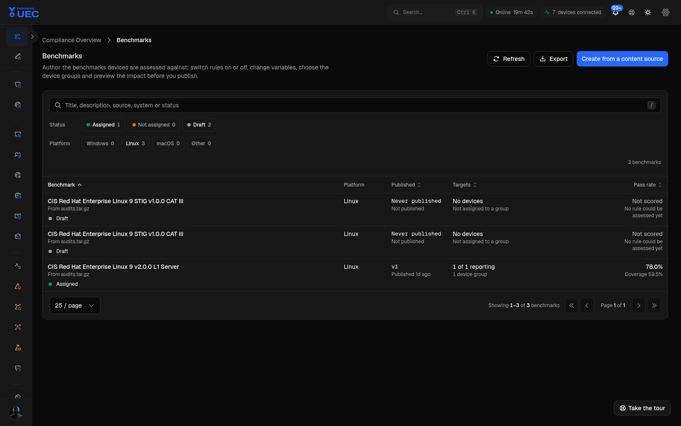The image size is (681, 426).
Task: Go to the first page of benchmarks
Action: [572, 305]
